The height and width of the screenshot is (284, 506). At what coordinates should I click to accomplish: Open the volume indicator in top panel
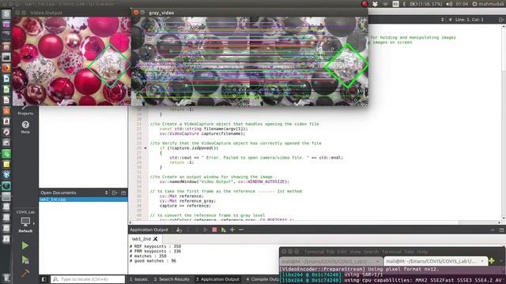pyautogui.click(x=449, y=4)
